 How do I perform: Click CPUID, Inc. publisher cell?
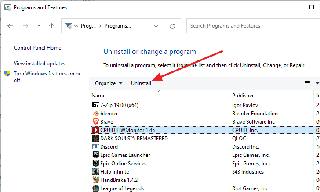tap(245, 130)
